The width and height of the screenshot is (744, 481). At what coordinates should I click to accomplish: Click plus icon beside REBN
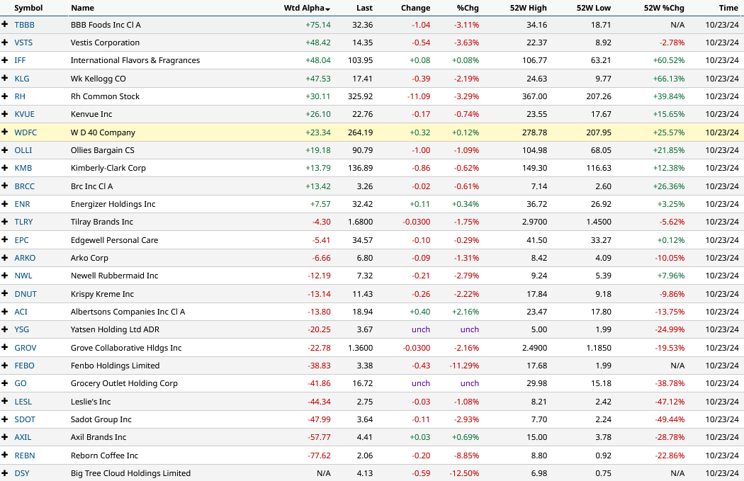click(x=5, y=455)
